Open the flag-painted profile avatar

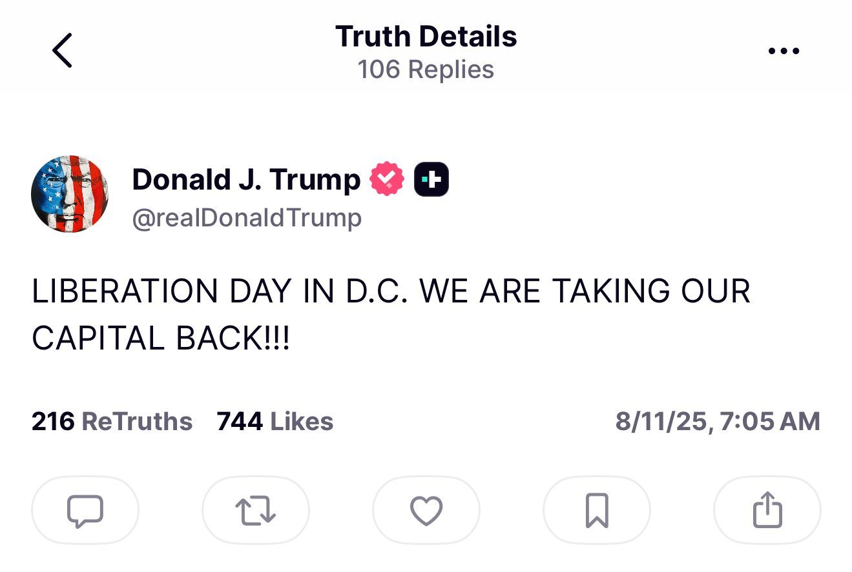point(70,193)
